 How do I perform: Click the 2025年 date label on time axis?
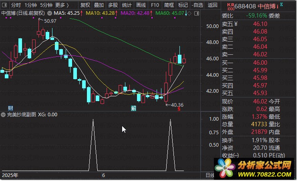[10, 175]
